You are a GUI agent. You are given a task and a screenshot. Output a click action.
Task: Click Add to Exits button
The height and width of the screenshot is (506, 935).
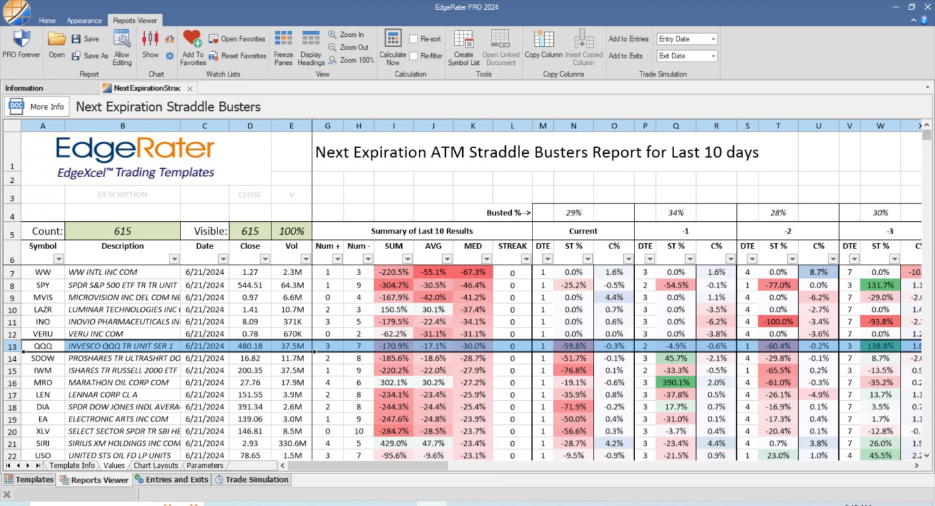(x=625, y=56)
